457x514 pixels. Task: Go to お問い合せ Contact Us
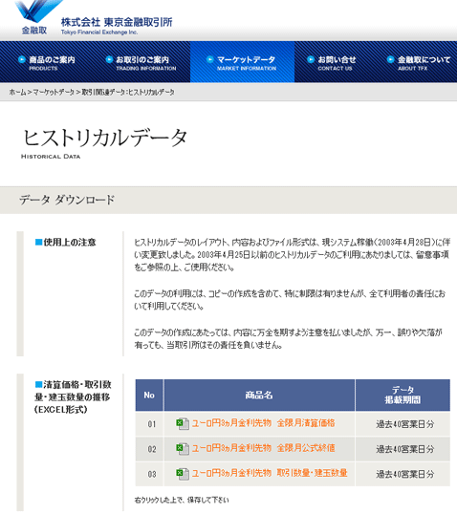point(332,63)
